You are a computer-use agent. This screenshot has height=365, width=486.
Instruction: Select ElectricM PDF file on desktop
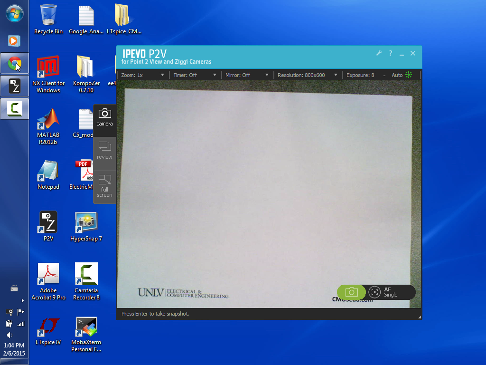click(82, 175)
